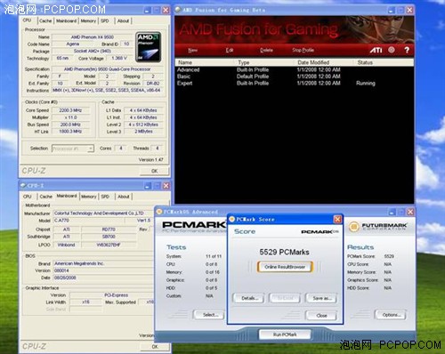Click the Bus Speed value 200.0 MHz

point(70,125)
